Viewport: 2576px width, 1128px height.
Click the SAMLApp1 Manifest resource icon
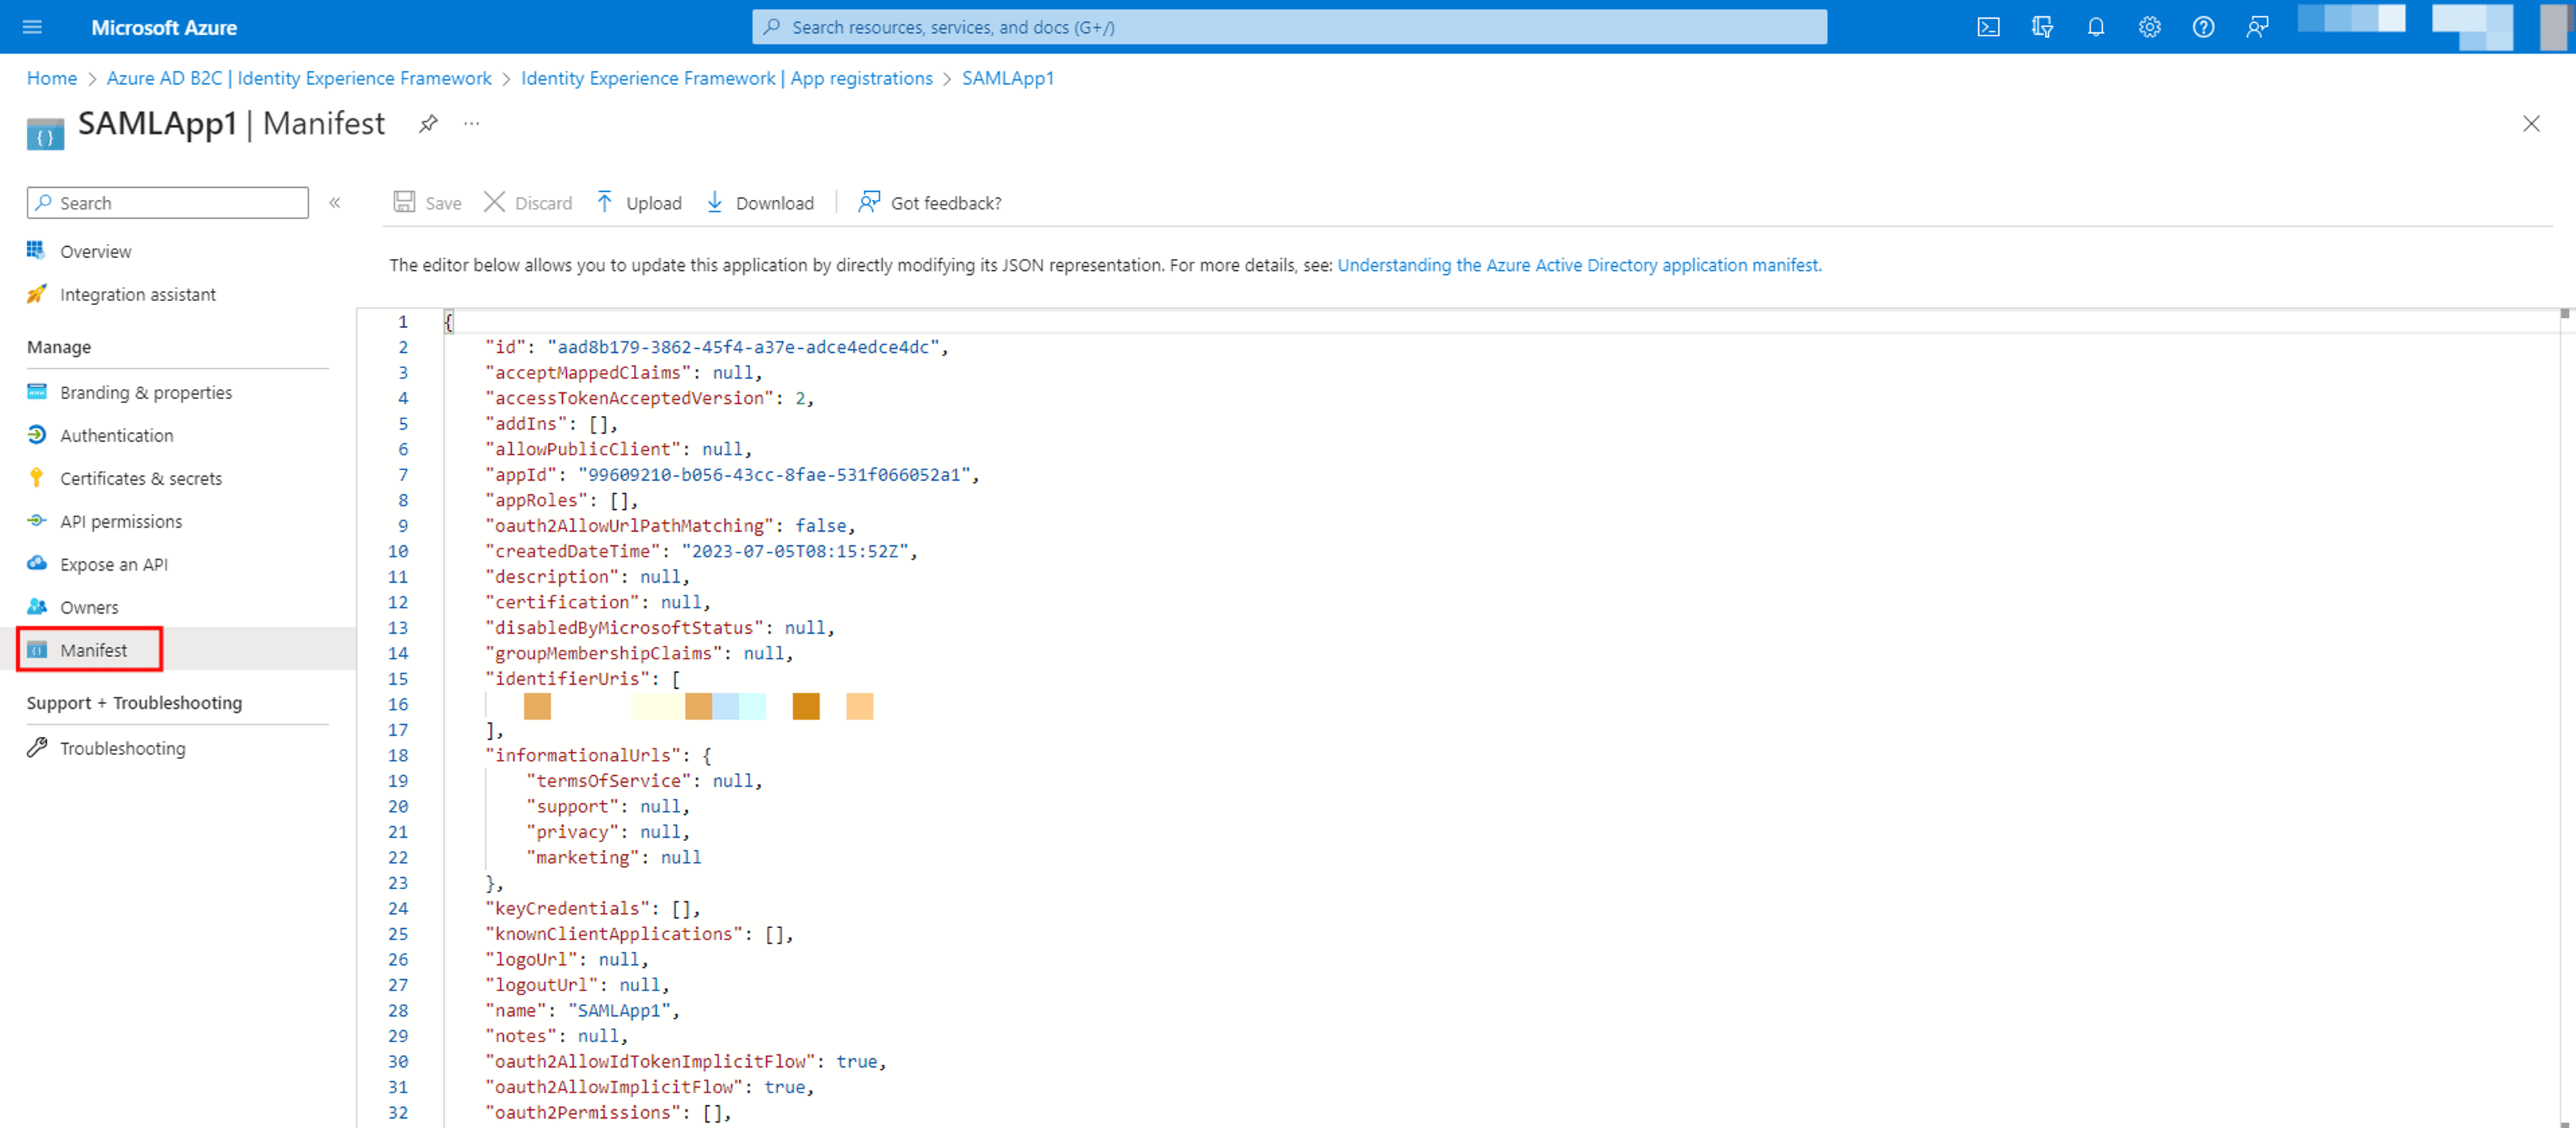(45, 134)
